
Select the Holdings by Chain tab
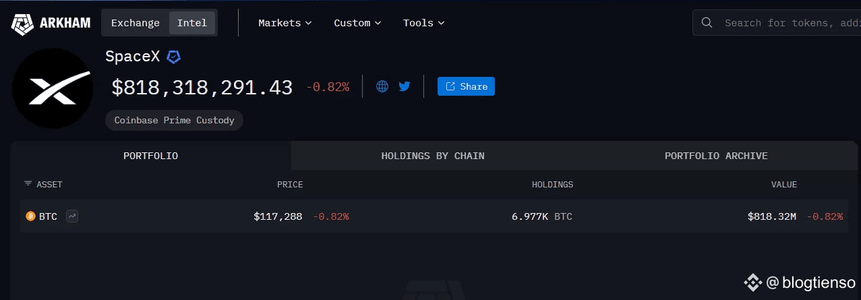click(x=433, y=156)
